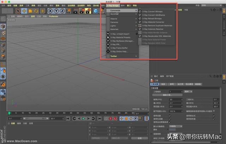Image resolution: width=226 pixels, height=144 pixels.
Task: Click the red Record Active Objects button
Action: 111,119
